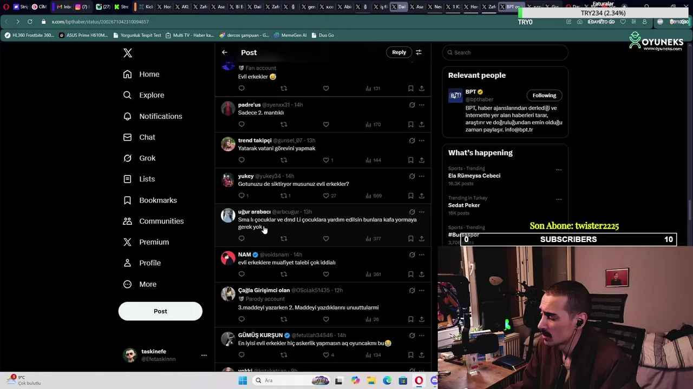Click the X logo in sidebar
This screenshot has width=693, height=389.
coord(128,53)
